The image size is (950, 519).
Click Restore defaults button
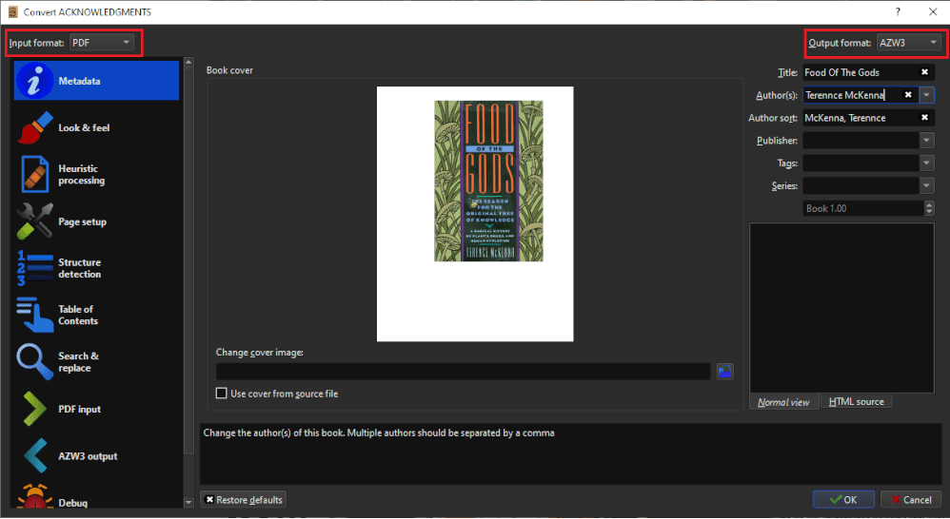(243, 500)
